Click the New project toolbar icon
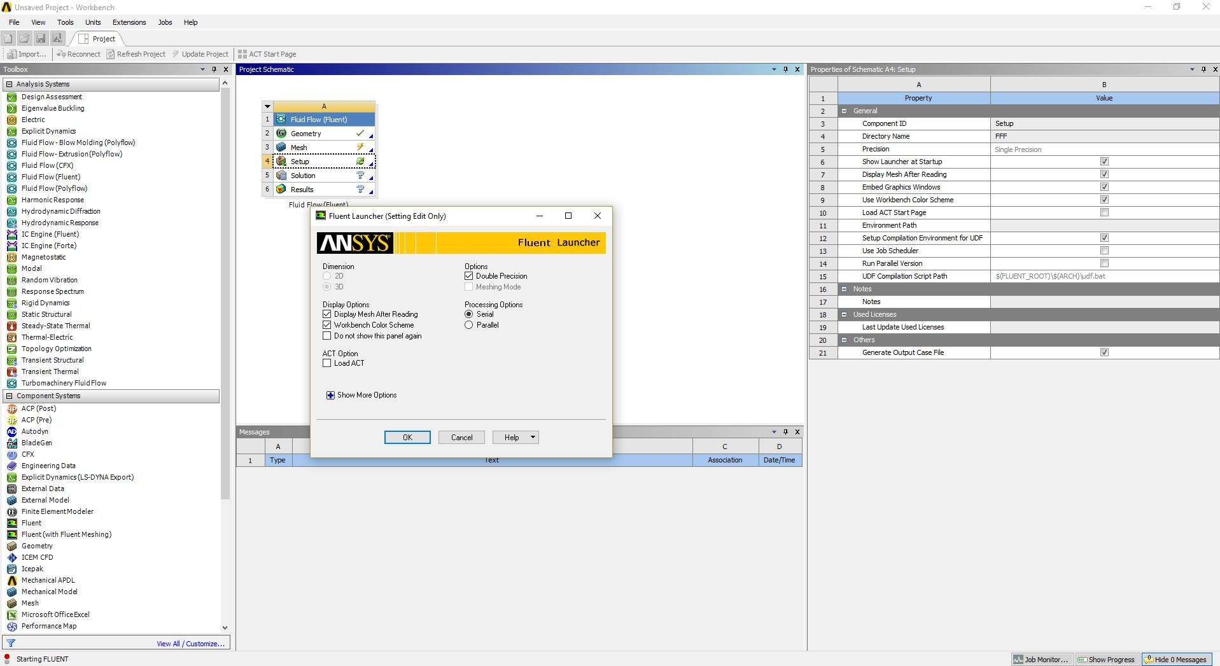The width and height of the screenshot is (1220, 666). coord(8,39)
